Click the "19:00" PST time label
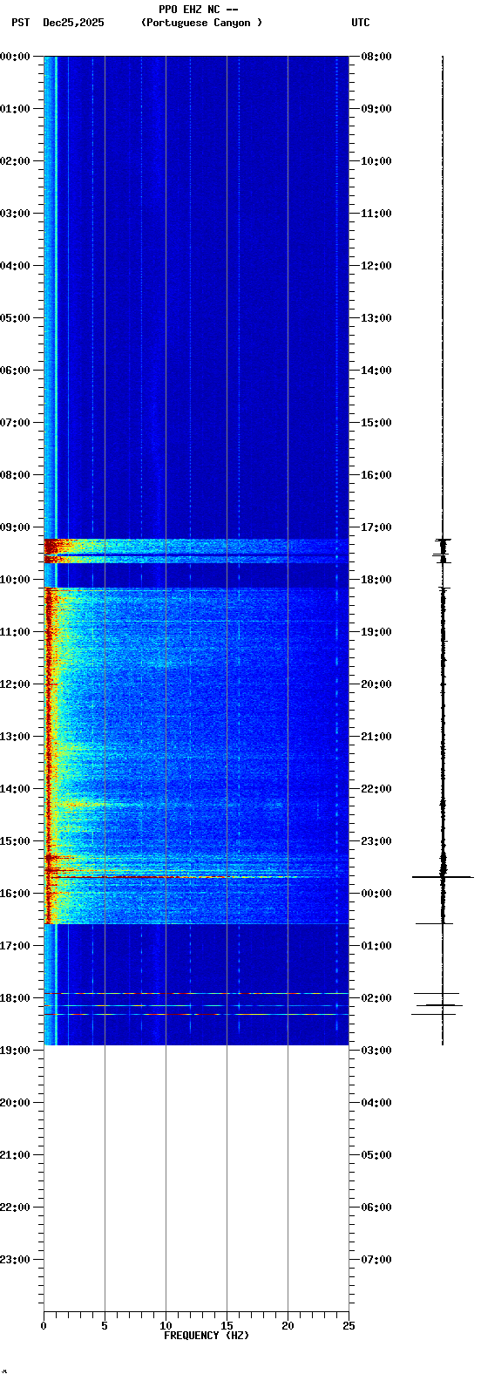The height and width of the screenshot is (1381, 481). (16, 1051)
